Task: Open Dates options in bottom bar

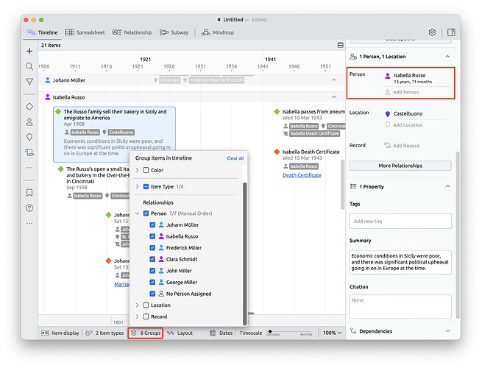Action: point(221,333)
